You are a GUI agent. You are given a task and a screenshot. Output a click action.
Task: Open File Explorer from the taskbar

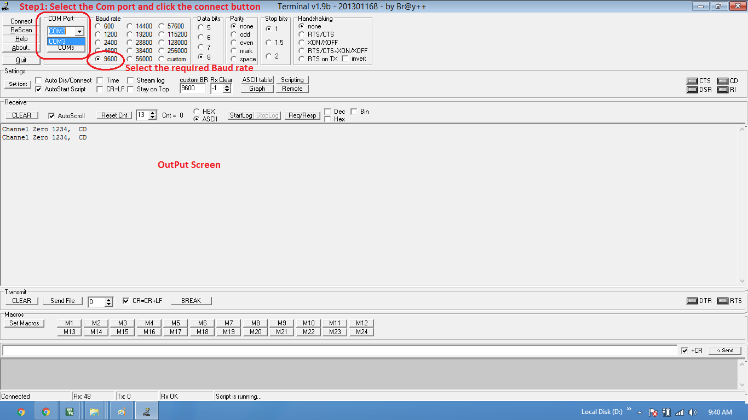coord(94,412)
